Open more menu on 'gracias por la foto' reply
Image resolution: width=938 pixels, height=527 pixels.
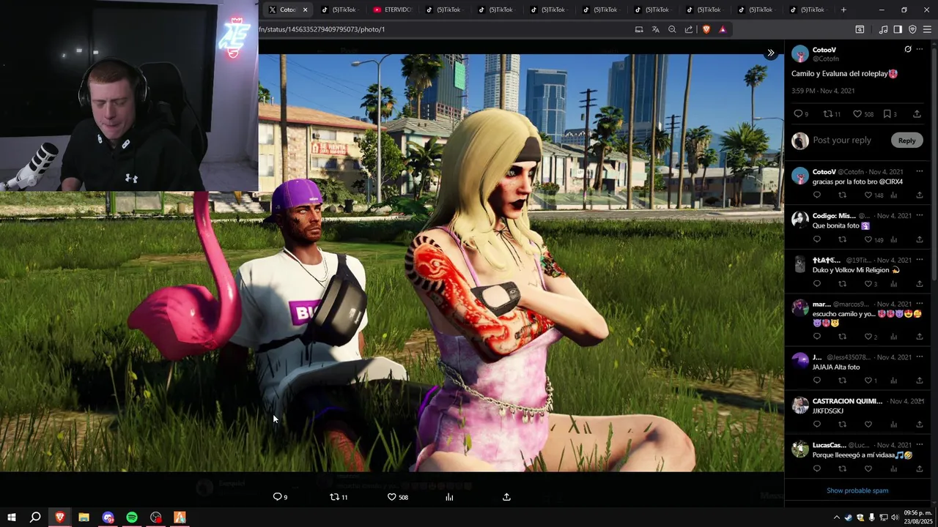click(920, 171)
